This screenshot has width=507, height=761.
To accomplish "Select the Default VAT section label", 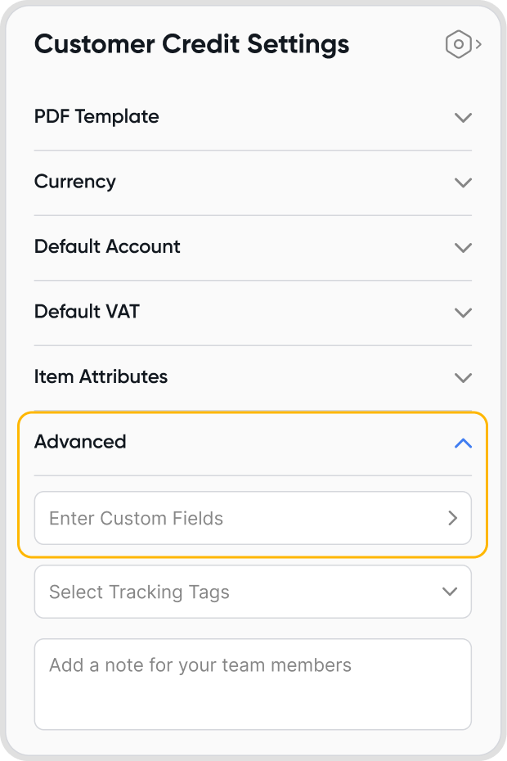I will coord(87,312).
